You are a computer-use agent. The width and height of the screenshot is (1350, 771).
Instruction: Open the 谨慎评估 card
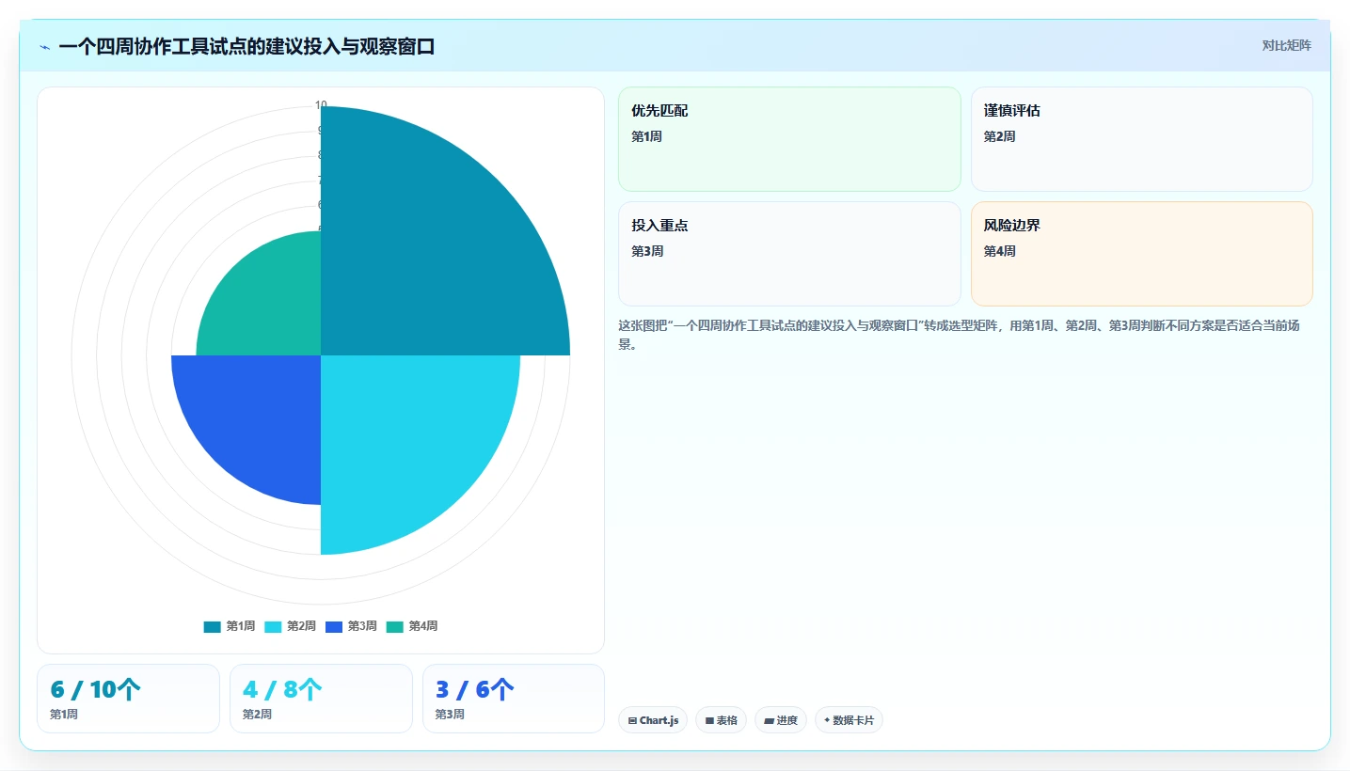1141,139
